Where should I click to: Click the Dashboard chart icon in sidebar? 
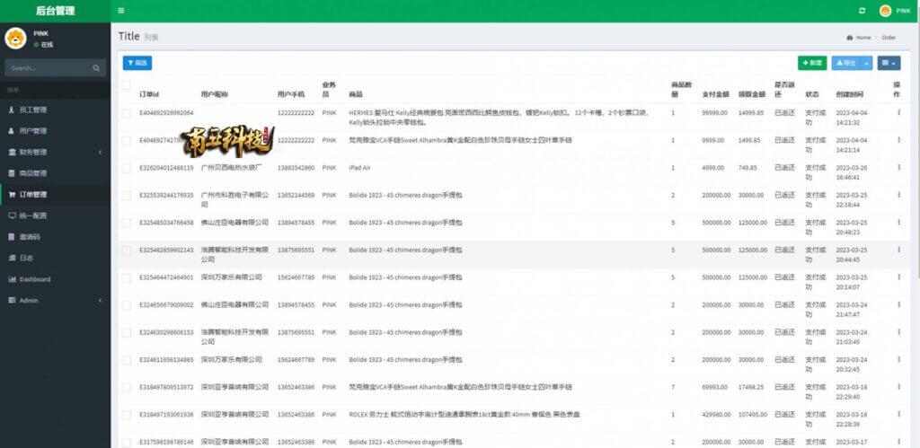[x=12, y=279]
